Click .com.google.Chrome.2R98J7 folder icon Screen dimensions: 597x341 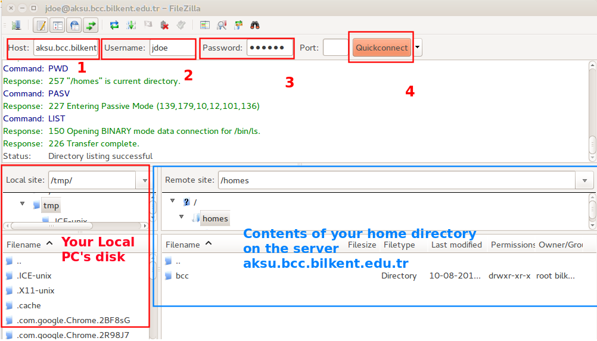9,335
